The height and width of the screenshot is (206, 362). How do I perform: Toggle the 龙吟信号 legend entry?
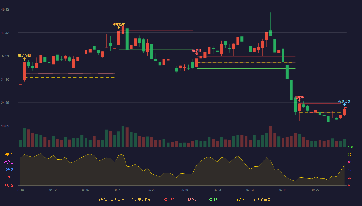click(262, 200)
